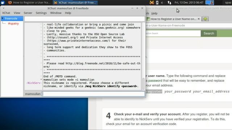Screen dimensions: 232x130
Task: Open the Settings menu in XChat
Action: tap(41, 13)
